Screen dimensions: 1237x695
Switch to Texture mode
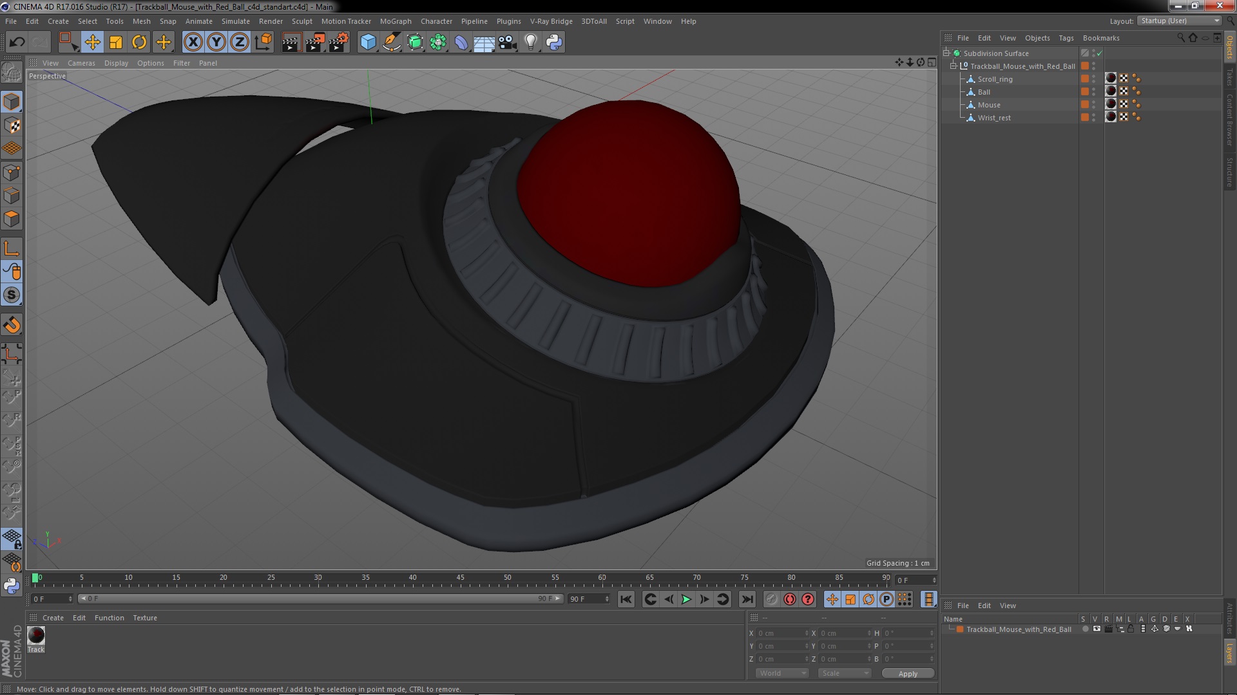12,125
